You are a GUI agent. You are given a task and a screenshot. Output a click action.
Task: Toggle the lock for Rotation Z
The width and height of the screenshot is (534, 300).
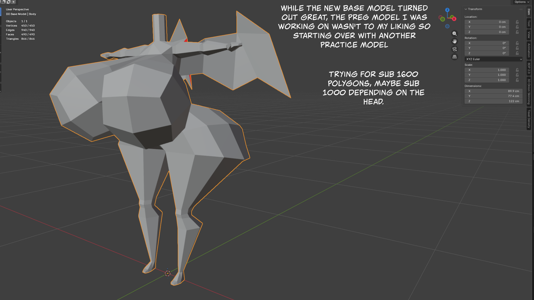point(517,53)
